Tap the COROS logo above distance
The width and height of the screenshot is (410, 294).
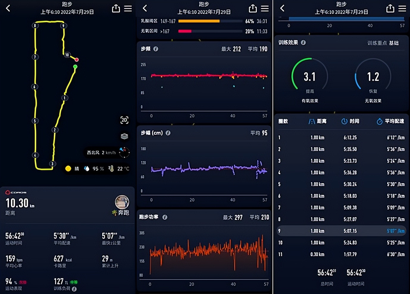(x=16, y=193)
